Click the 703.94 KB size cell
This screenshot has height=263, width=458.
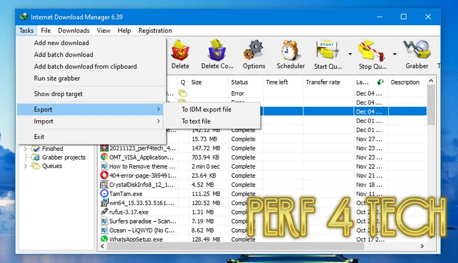tap(205, 157)
